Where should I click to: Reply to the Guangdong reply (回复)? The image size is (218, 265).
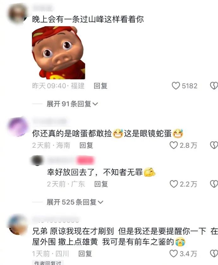tap(101, 184)
